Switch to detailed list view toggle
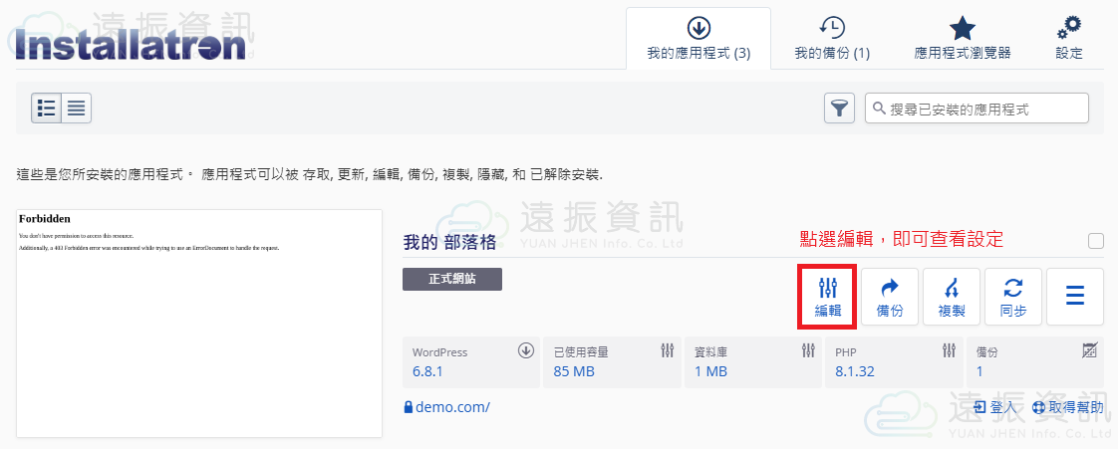 47,109
